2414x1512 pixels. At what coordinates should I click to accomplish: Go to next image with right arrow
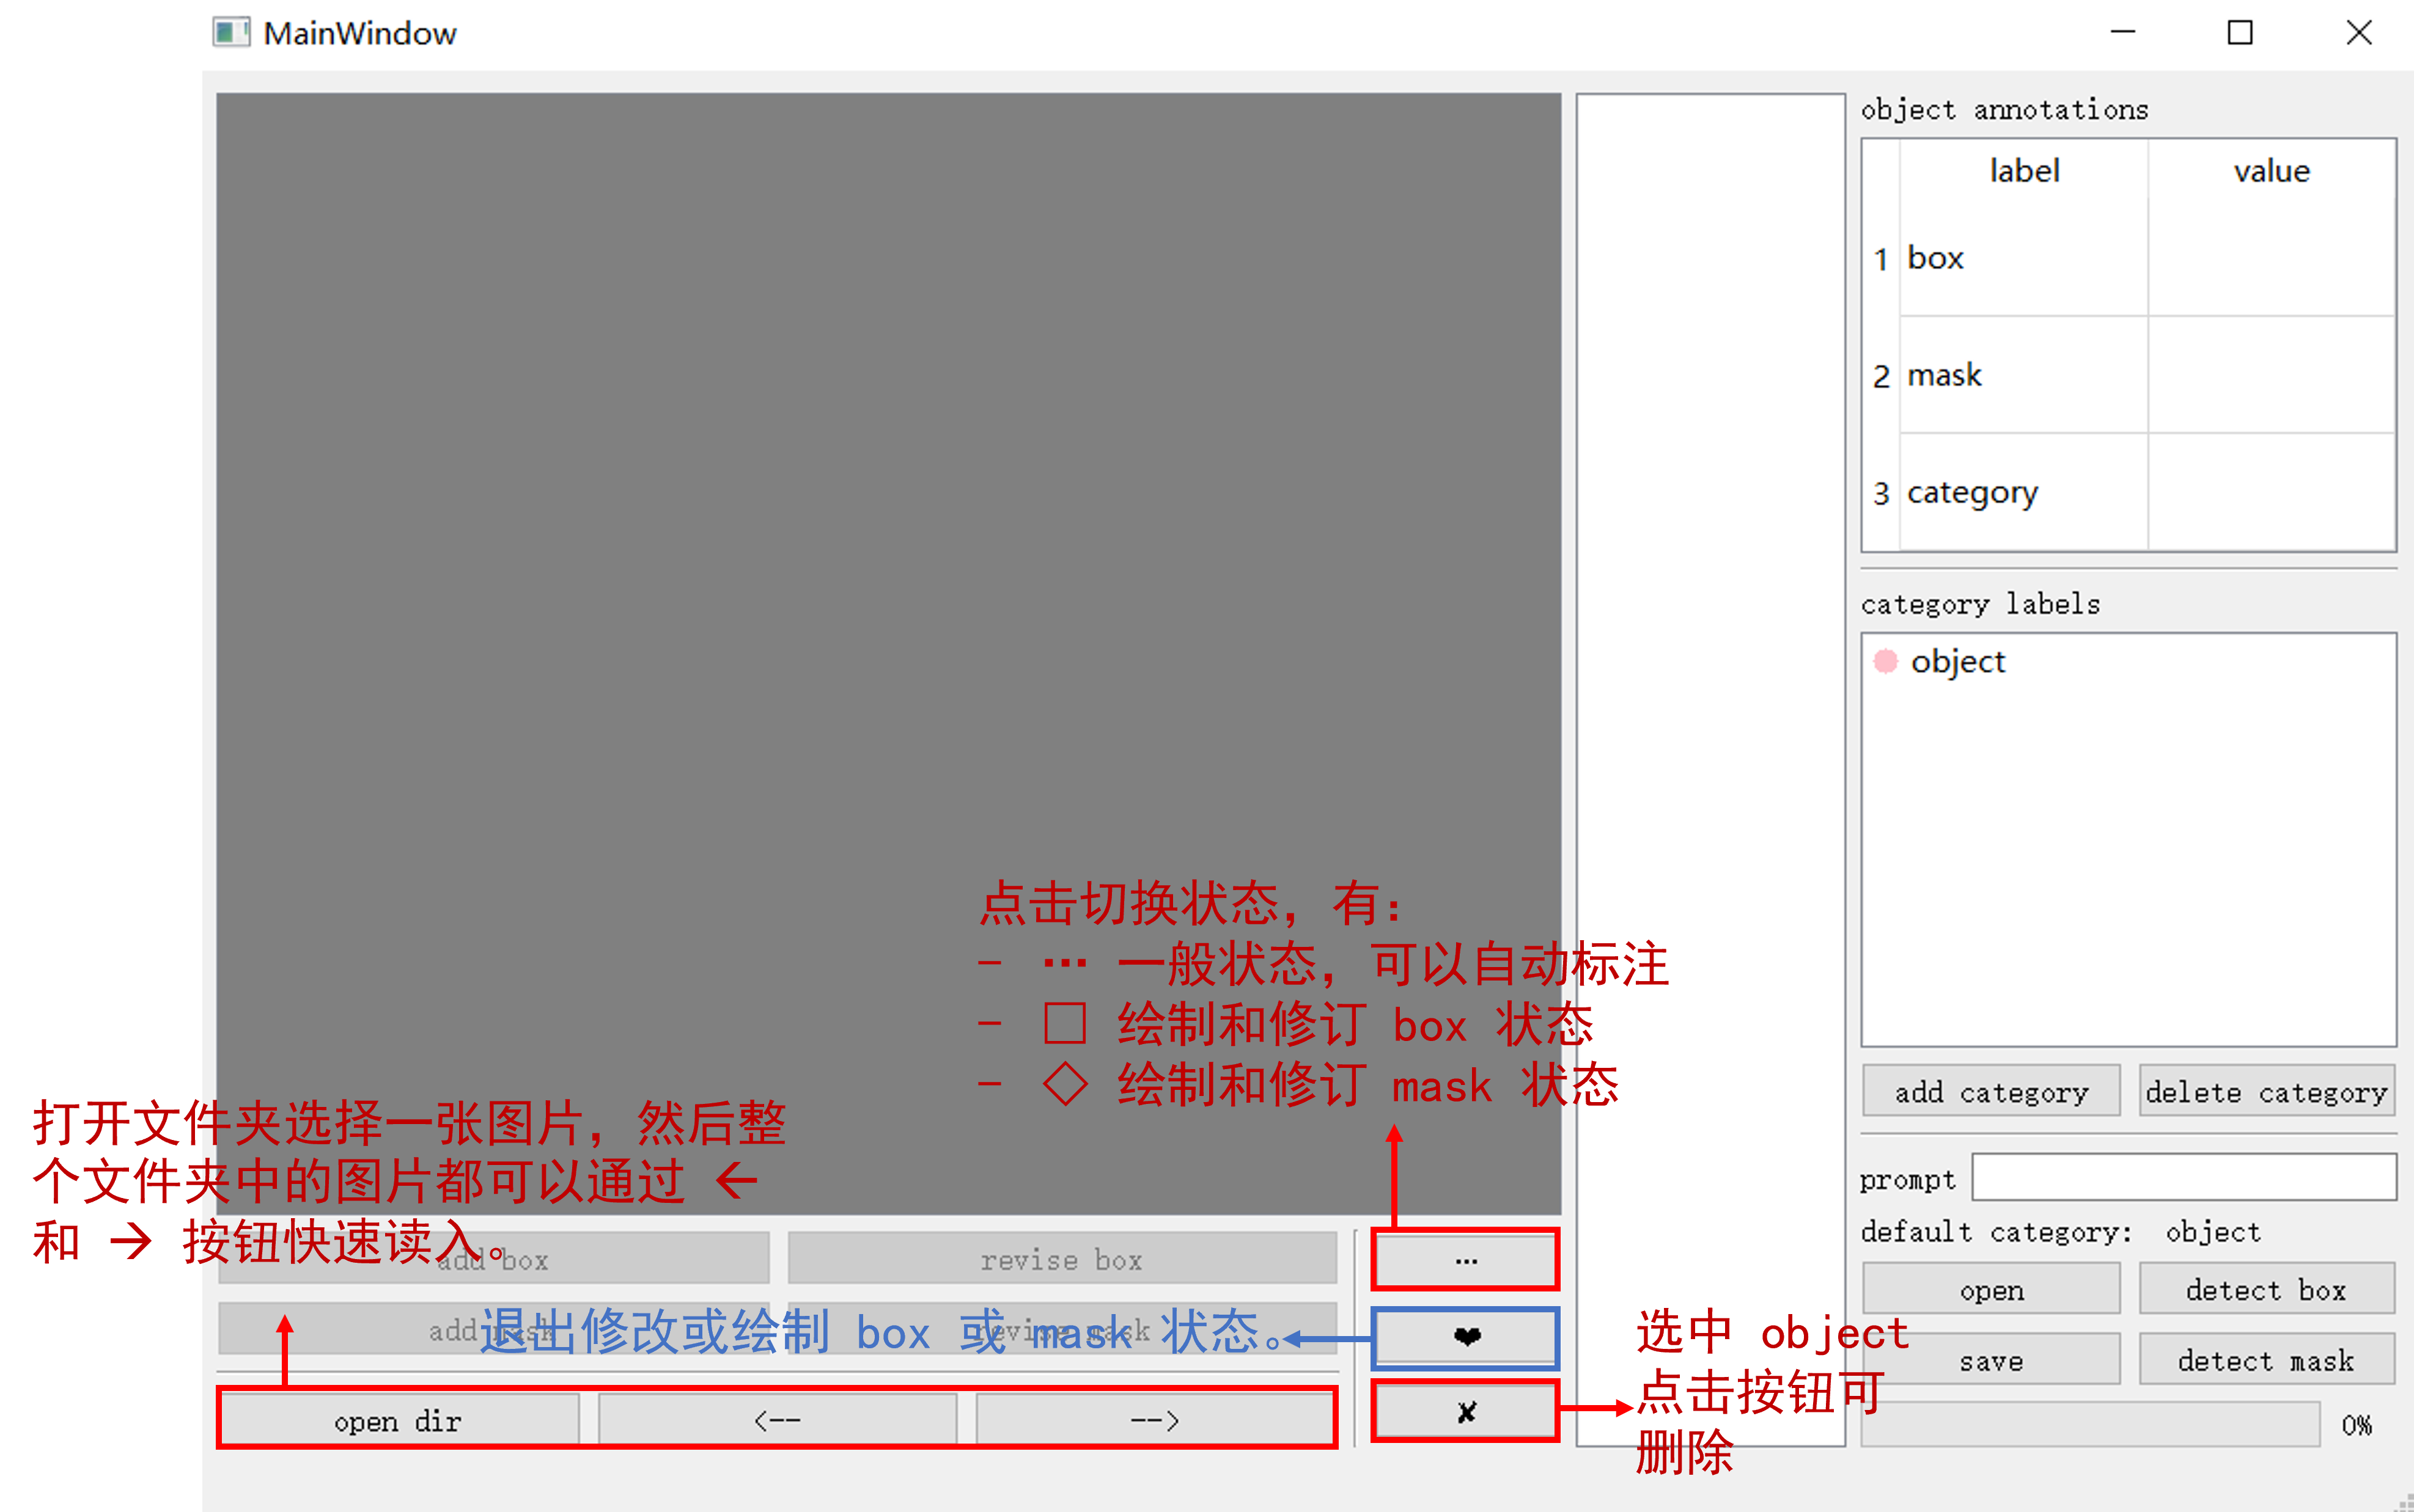click(x=1155, y=1419)
